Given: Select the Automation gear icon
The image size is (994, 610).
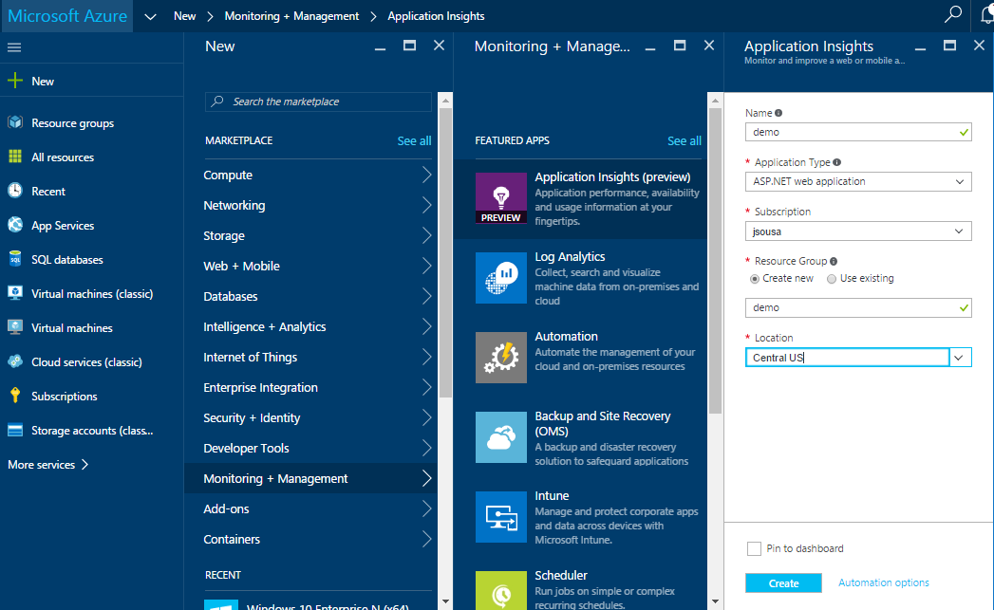Looking at the screenshot, I should (x=501, y=358).
